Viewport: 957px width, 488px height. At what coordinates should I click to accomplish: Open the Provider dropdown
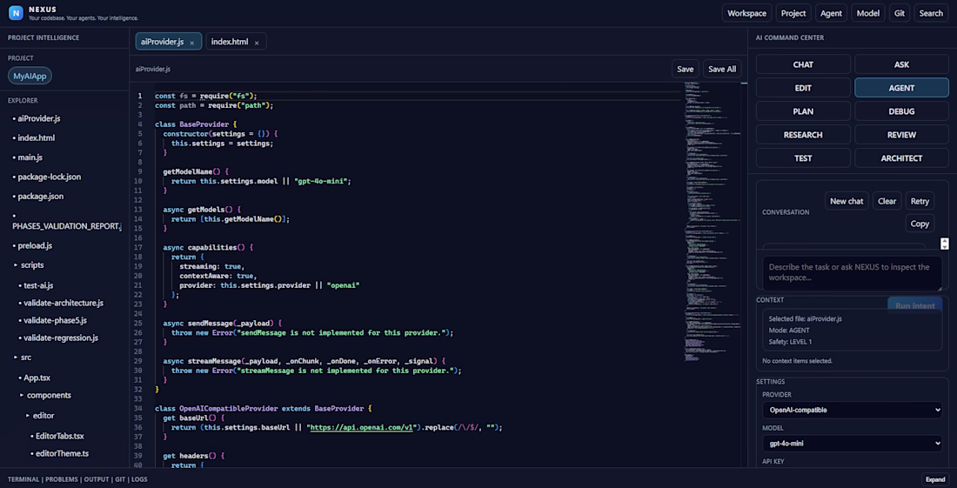pyautogui.click(x=852, y=410)
